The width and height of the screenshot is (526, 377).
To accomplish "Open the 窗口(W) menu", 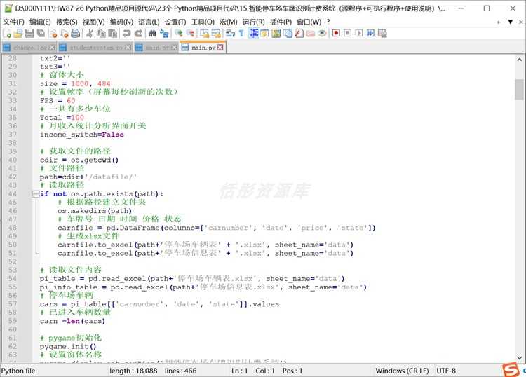I will (x=309, y=22).
